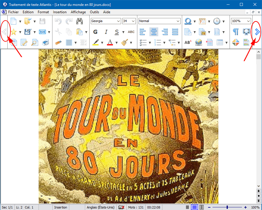This screenshot has width=262, height=210.
Task: Click the green and red lined page icon
Action: click(x=246, y=42)
